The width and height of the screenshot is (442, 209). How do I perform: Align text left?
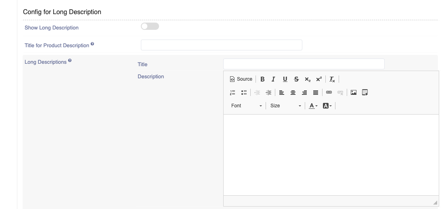282,92
